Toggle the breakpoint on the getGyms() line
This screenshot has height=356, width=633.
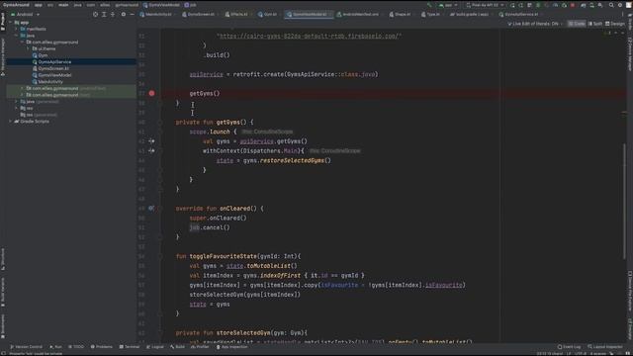click(x=151, y=93)
